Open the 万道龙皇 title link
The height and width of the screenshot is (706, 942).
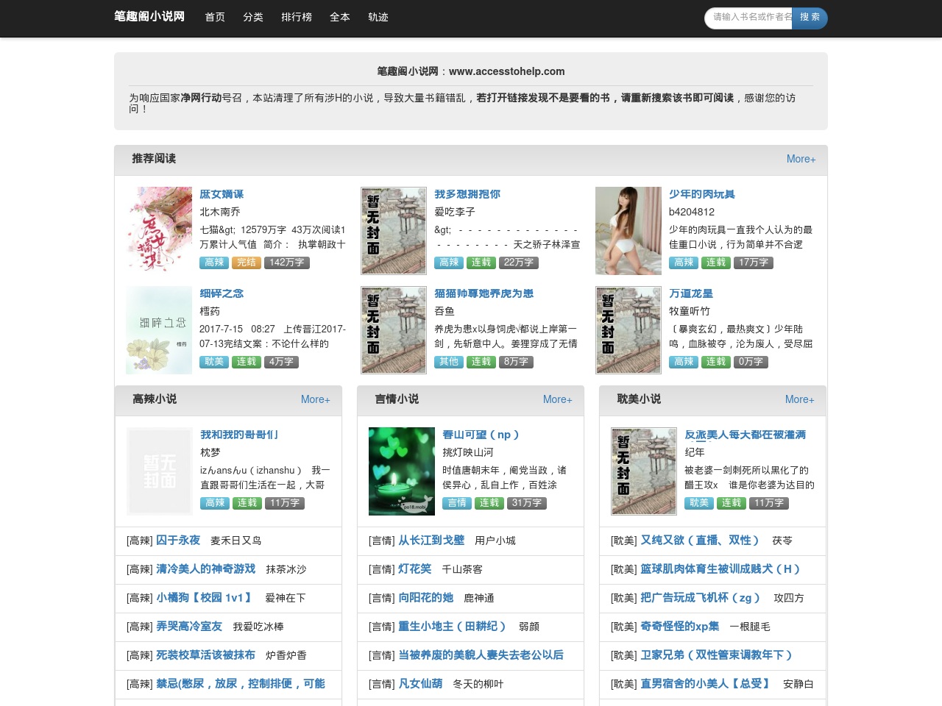(x=691, y=293)
